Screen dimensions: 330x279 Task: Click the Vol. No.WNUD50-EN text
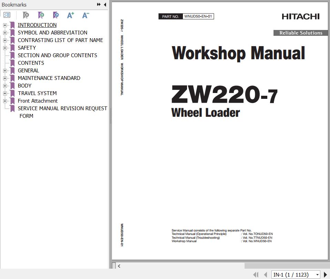point(257,241)
